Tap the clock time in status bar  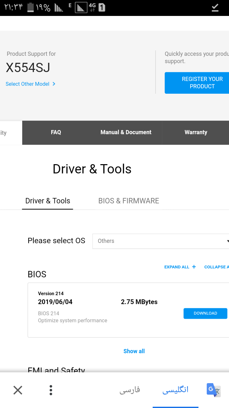click(14, 7)
